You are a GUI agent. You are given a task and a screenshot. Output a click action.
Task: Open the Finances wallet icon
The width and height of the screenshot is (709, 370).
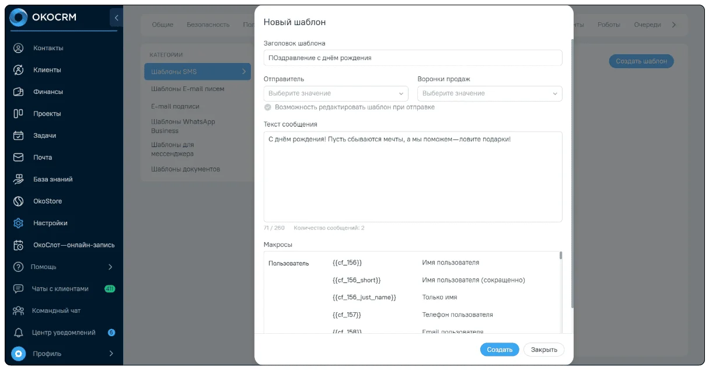coord(18,92)
